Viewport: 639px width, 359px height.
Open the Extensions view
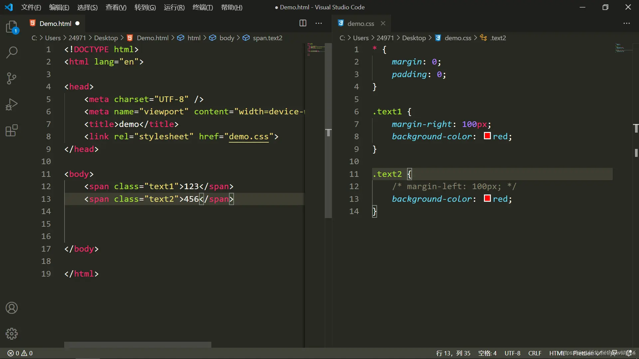(12, 130)
